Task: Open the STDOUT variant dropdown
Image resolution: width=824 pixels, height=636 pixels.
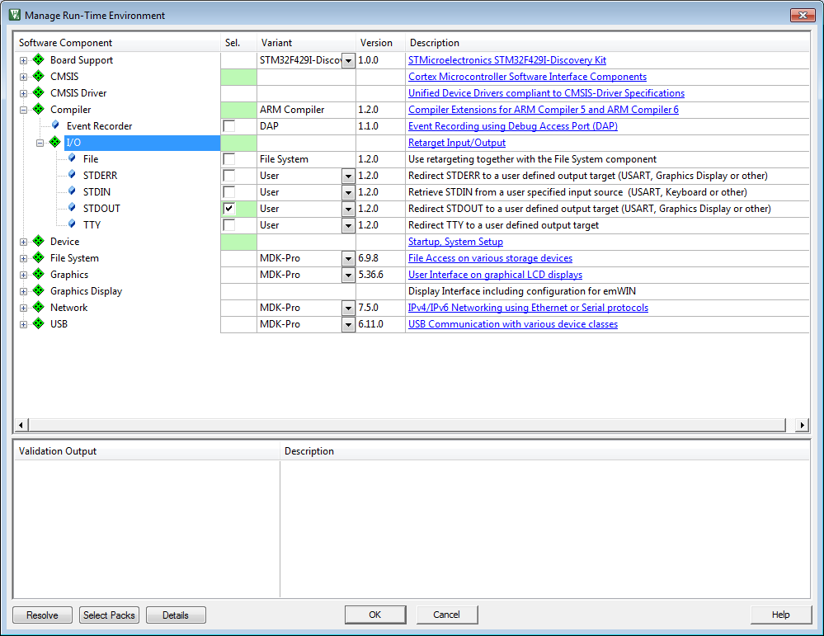Action: pyautogui.click(x=348, y=210)
